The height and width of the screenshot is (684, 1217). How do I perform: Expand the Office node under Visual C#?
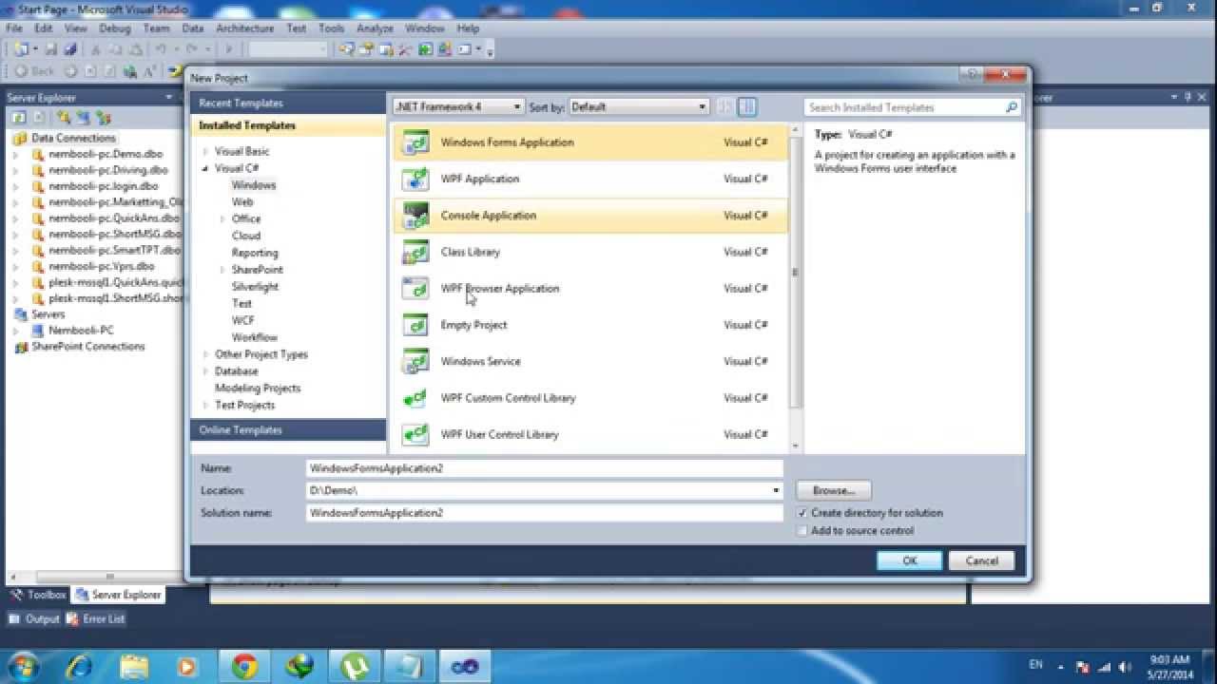(222, 219)
